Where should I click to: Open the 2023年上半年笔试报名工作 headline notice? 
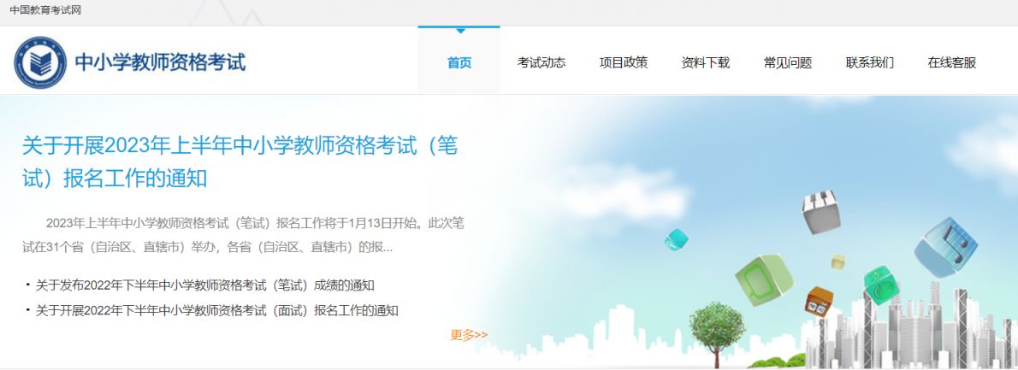tap(240, 162)
